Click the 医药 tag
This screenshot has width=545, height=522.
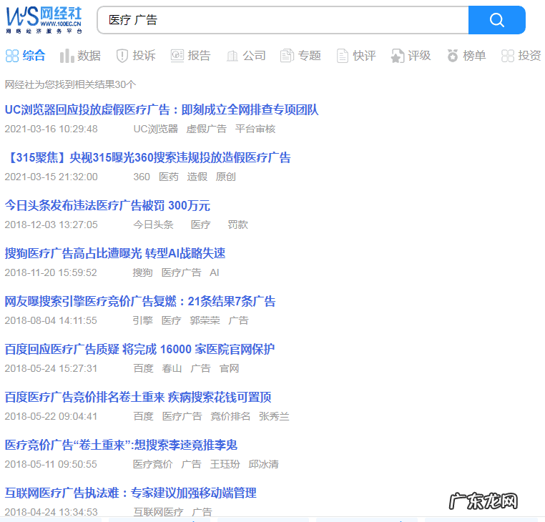click(x=169, y=177)
